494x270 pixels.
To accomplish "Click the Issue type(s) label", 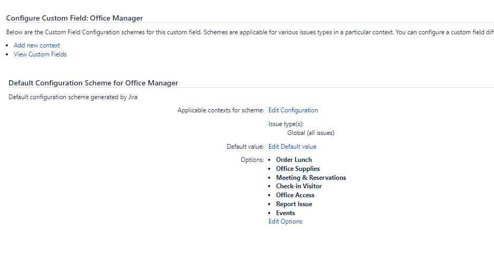I will tap(286, 124).
